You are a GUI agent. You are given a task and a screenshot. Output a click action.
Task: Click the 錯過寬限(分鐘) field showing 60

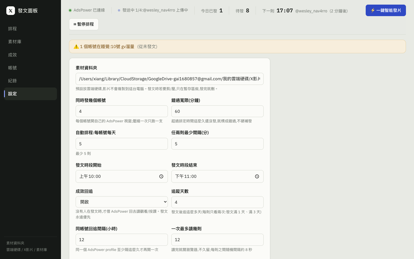(x=217, y=111)
